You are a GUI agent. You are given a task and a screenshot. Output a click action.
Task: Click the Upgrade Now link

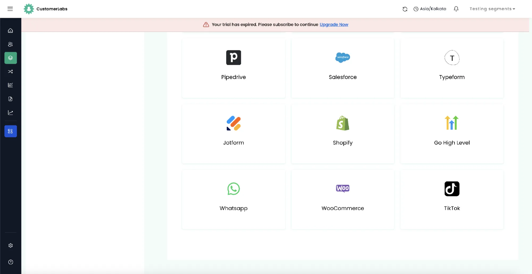point(334,24)
